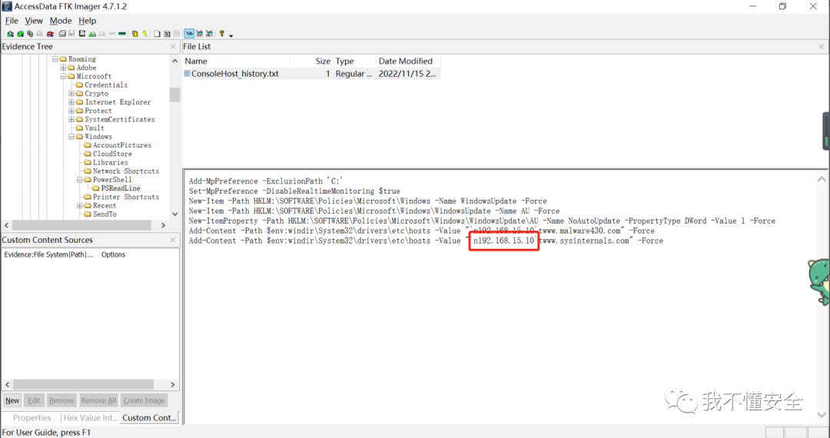Expand the SystemCertificates folder node
The height and width of the screenshot is (438, 830).
tap(71, 120)
